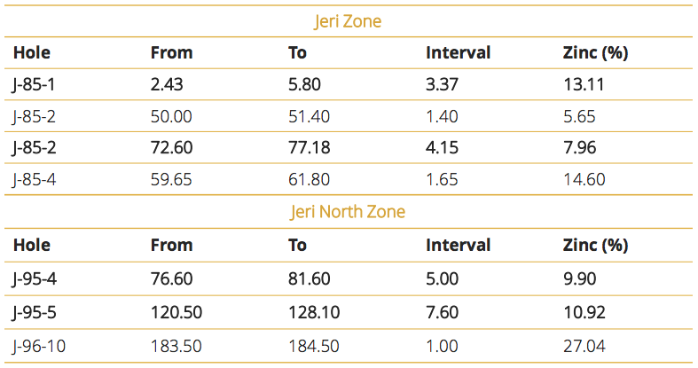Click the 183.50 From value
The width and height of the screenshot is (698, 368).
[176, 346]
